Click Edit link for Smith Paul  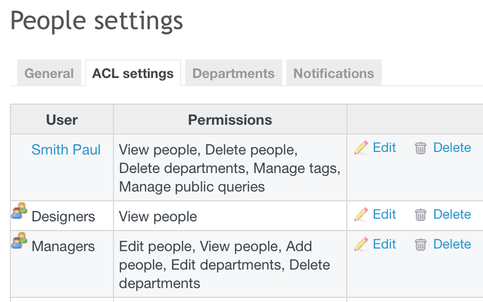click(x=384, y=147)
